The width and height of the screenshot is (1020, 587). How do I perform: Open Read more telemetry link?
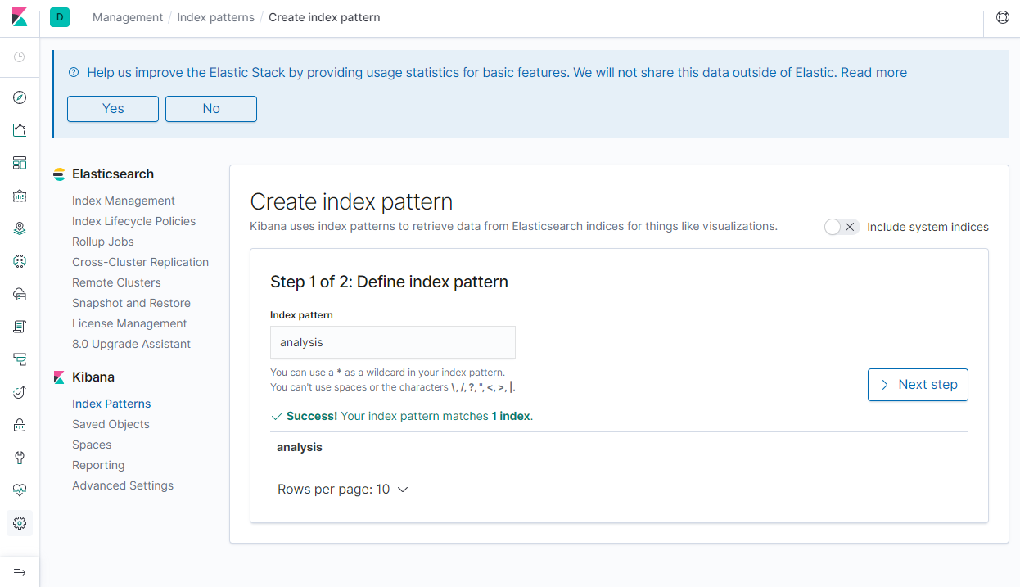pos(873,72)
